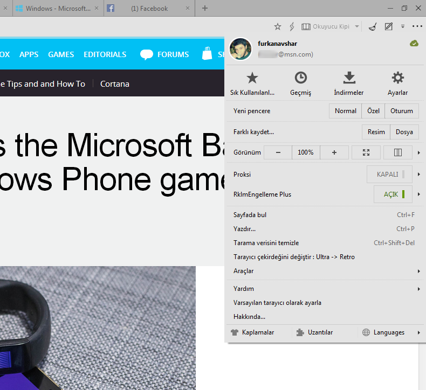
Task: Open the Araçlar submenu
Action: click(324, 271)
